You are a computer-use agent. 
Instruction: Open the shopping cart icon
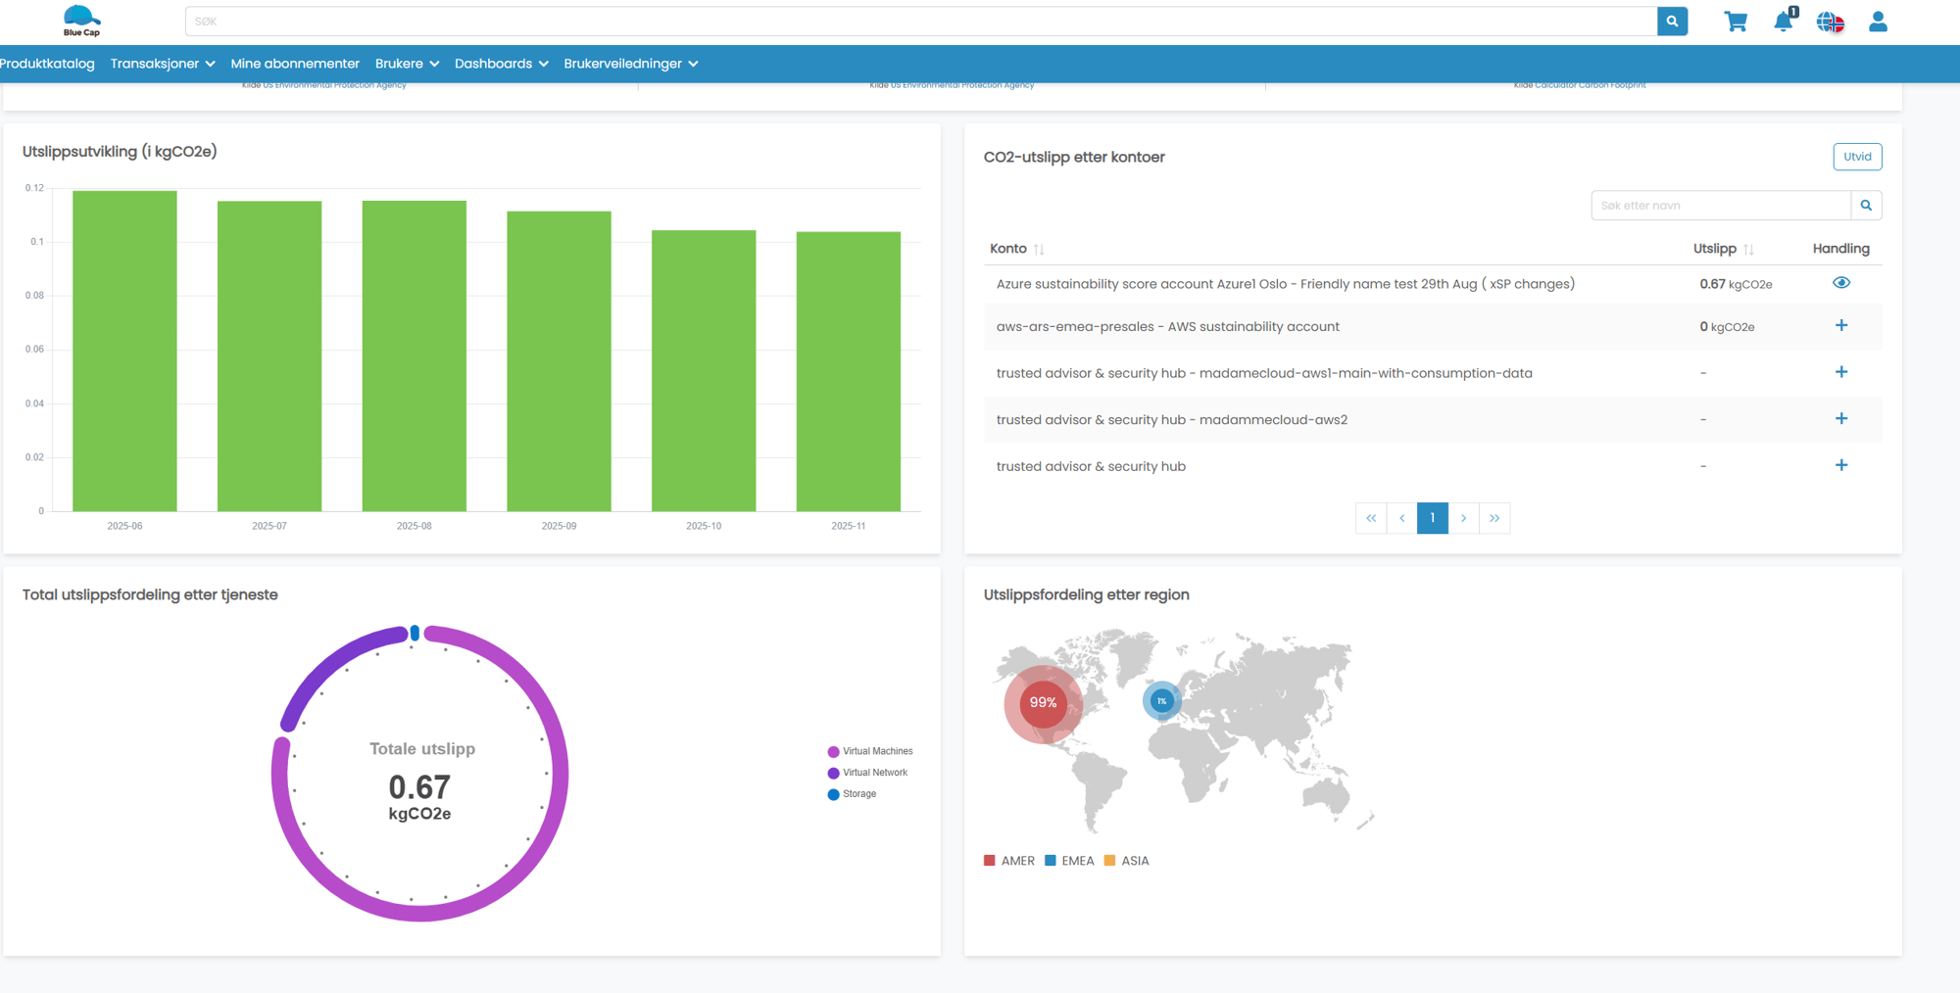(x=1735, y=22)
